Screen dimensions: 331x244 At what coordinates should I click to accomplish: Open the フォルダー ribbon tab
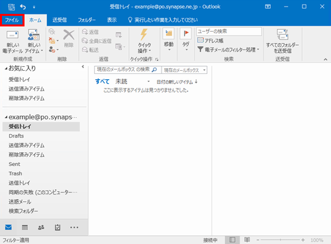tap(87, 20)
